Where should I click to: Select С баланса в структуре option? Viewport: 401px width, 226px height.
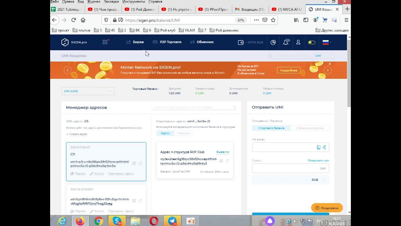pos(310,128)
